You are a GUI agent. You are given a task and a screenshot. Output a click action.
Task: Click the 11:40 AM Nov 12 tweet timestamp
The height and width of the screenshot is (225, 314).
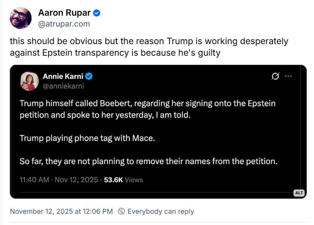tap(59, 180)
